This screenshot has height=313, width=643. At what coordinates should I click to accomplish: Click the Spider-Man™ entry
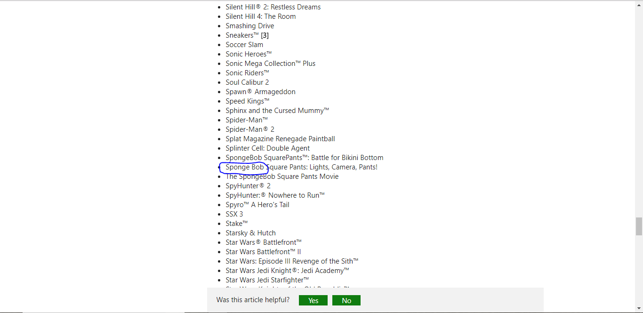[x=247, y=120]
